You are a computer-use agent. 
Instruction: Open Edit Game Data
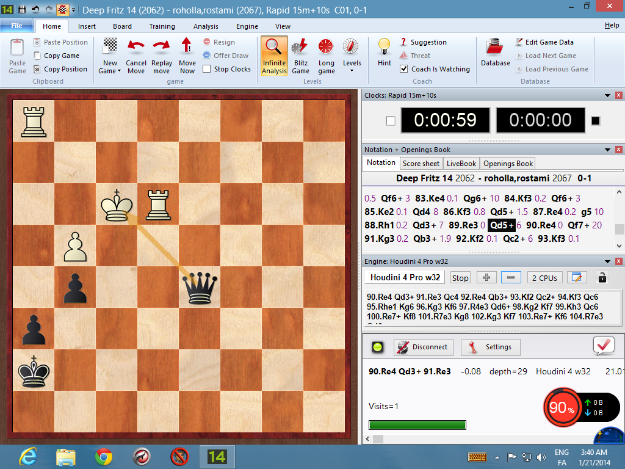pyautogui.click(x=544, y=42)
